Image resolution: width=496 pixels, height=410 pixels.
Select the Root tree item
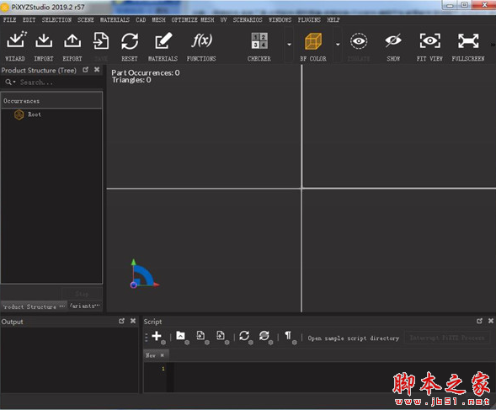point(35,114)
